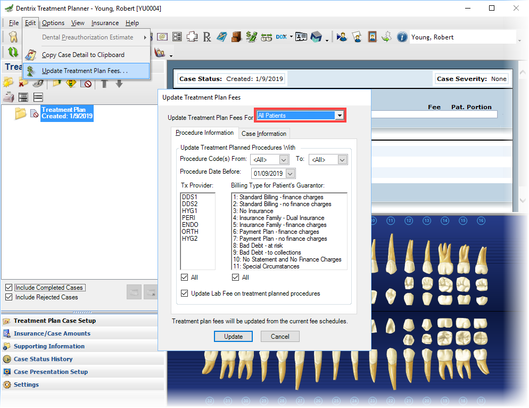Toggle the All checkbox under Tx Provider
Screen dimensions: 529x408
(184, 278)
